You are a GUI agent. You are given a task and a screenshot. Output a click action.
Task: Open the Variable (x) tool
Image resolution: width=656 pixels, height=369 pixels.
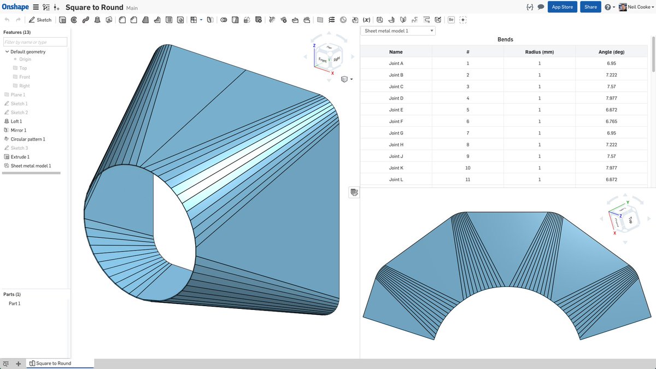tap(366, 20)
